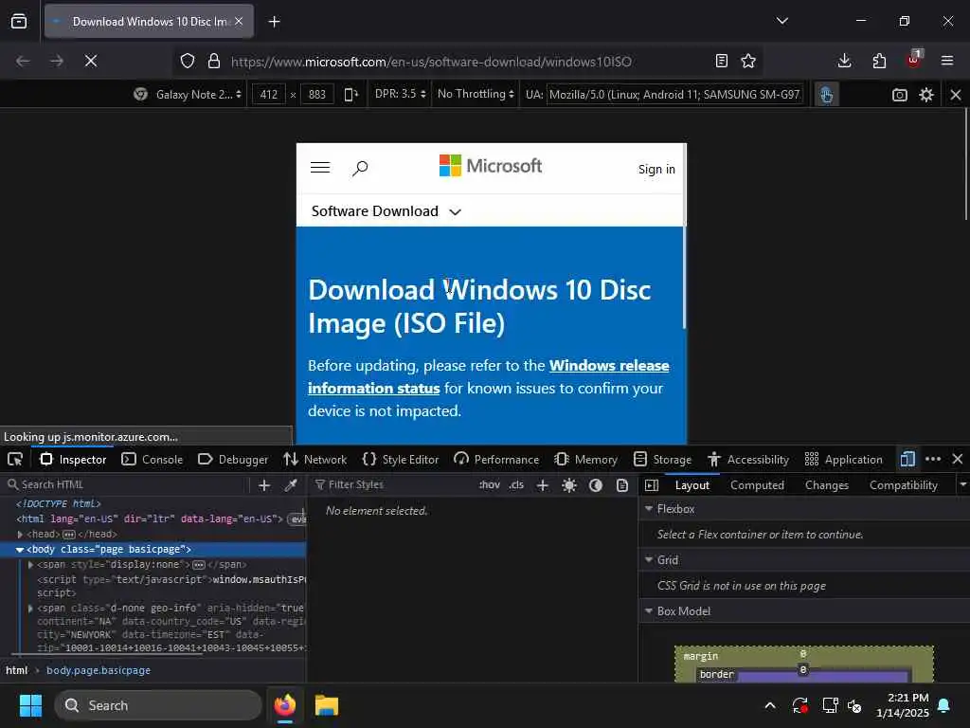Toggle light color scheme simulation
The image size is (970, 728).
pyautogui.click(x=569, y=485)
